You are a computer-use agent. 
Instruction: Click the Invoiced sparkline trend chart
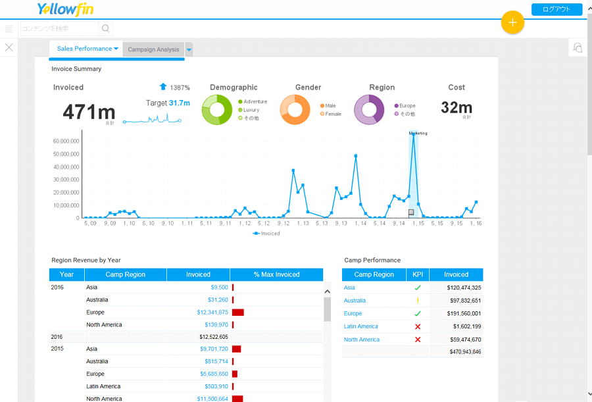[x=152, y=119]
